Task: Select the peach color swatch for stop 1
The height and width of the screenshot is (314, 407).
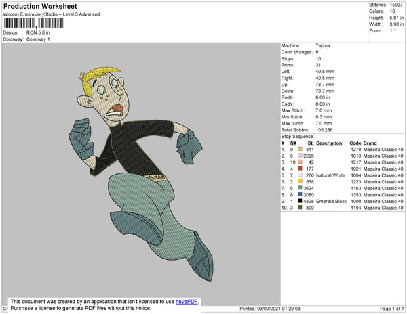Action: coord(300,149)
